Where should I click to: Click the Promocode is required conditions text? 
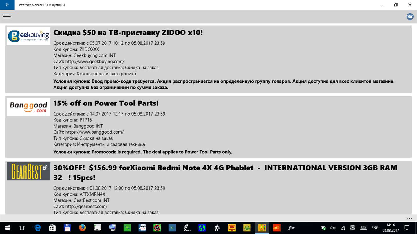pyautogui.click(x=143, y=152)
